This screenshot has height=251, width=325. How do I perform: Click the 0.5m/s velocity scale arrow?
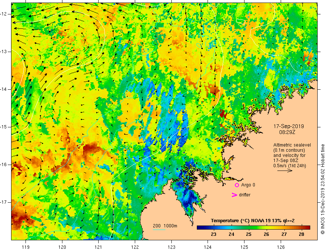(x=285, y=171)
